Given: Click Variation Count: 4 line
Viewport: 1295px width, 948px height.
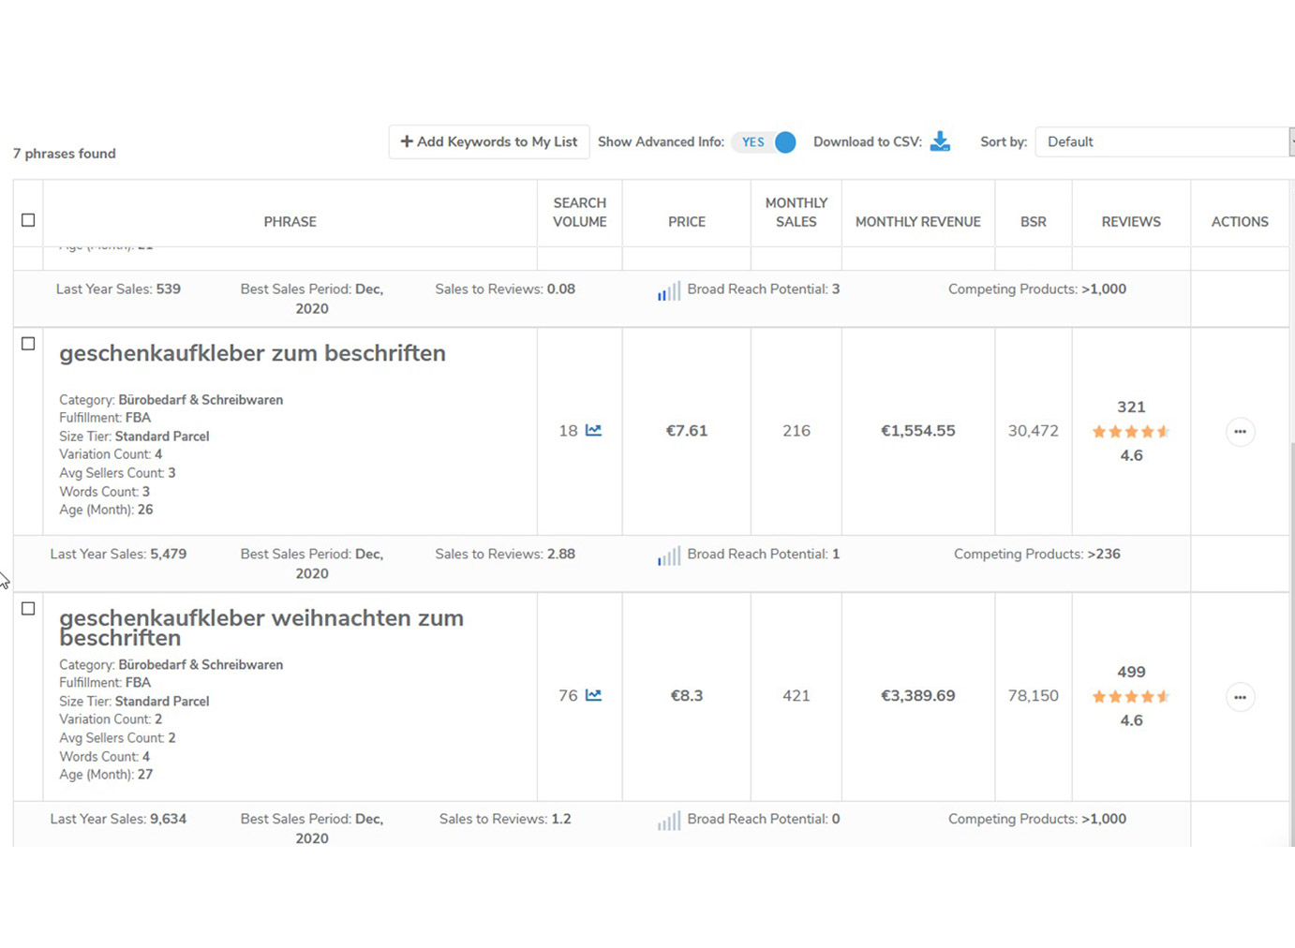Looking at the screenshot, I should pos(111,454).
